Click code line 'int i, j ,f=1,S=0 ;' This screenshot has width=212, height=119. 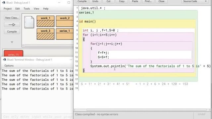[101, 30]
